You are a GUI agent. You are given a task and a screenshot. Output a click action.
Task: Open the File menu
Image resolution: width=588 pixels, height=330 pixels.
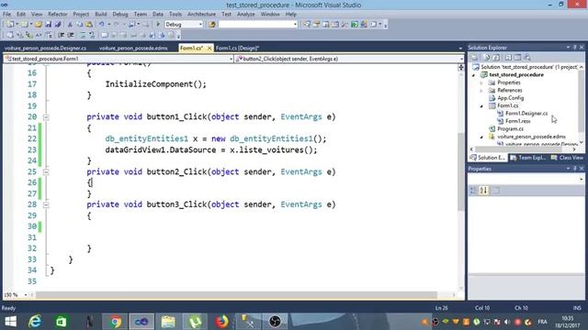pos(6,15)
